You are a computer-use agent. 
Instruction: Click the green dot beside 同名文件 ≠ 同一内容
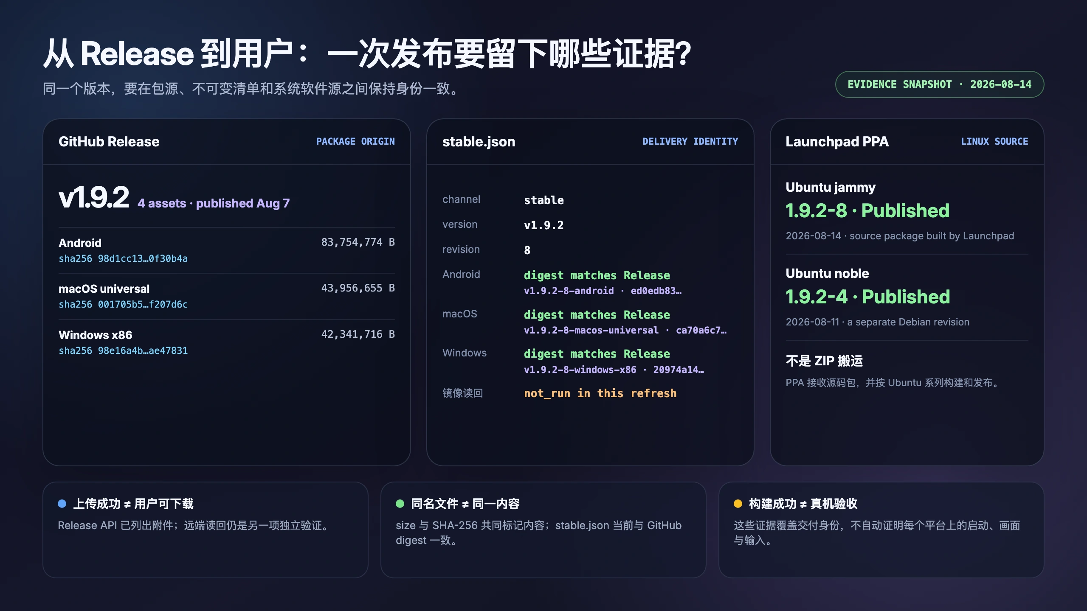[400, 504]
